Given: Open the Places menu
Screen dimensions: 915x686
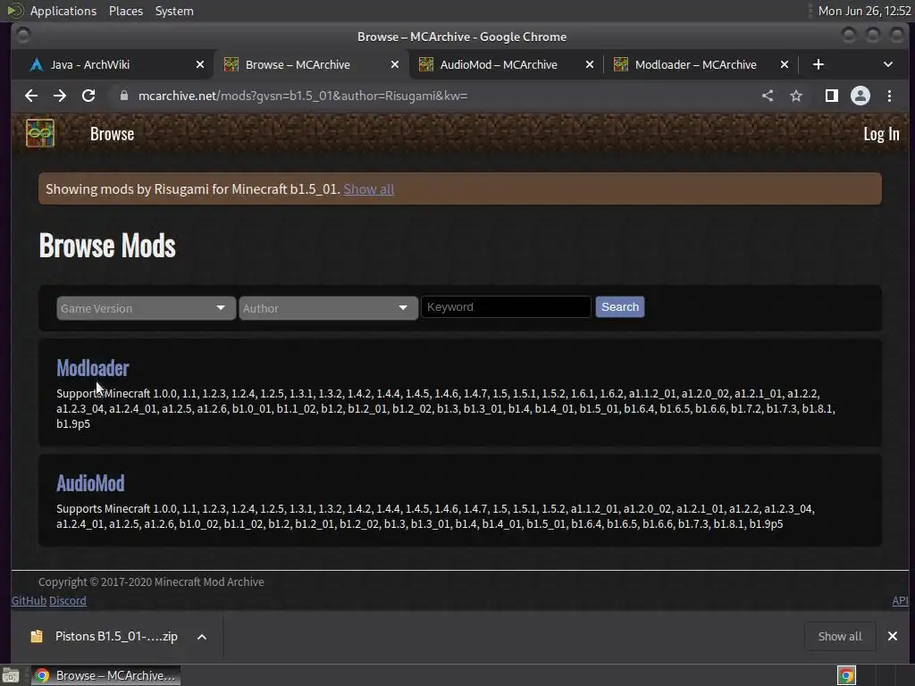Looking at the screenshot, I should pos(125,11).
